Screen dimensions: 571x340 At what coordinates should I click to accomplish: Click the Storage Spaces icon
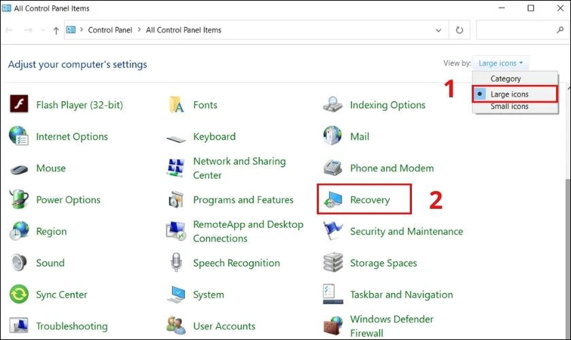pos(332,262)
